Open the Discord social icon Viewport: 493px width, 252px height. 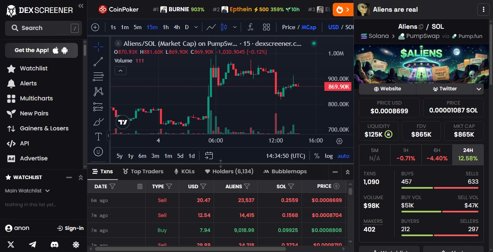tap(55, 245)
